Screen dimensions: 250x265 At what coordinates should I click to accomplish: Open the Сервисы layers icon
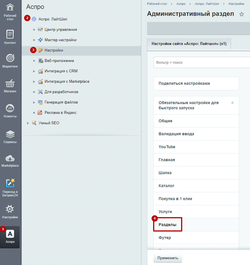[10, 134]
